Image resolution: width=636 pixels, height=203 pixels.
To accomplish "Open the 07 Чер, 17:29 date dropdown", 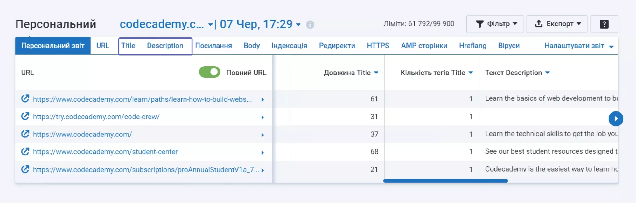I will pyautogui.click(x=260, y=24).
